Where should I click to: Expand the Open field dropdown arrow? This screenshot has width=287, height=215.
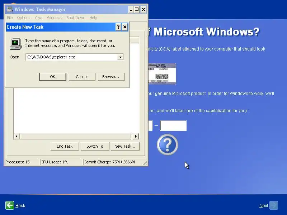tap(120, 57)
